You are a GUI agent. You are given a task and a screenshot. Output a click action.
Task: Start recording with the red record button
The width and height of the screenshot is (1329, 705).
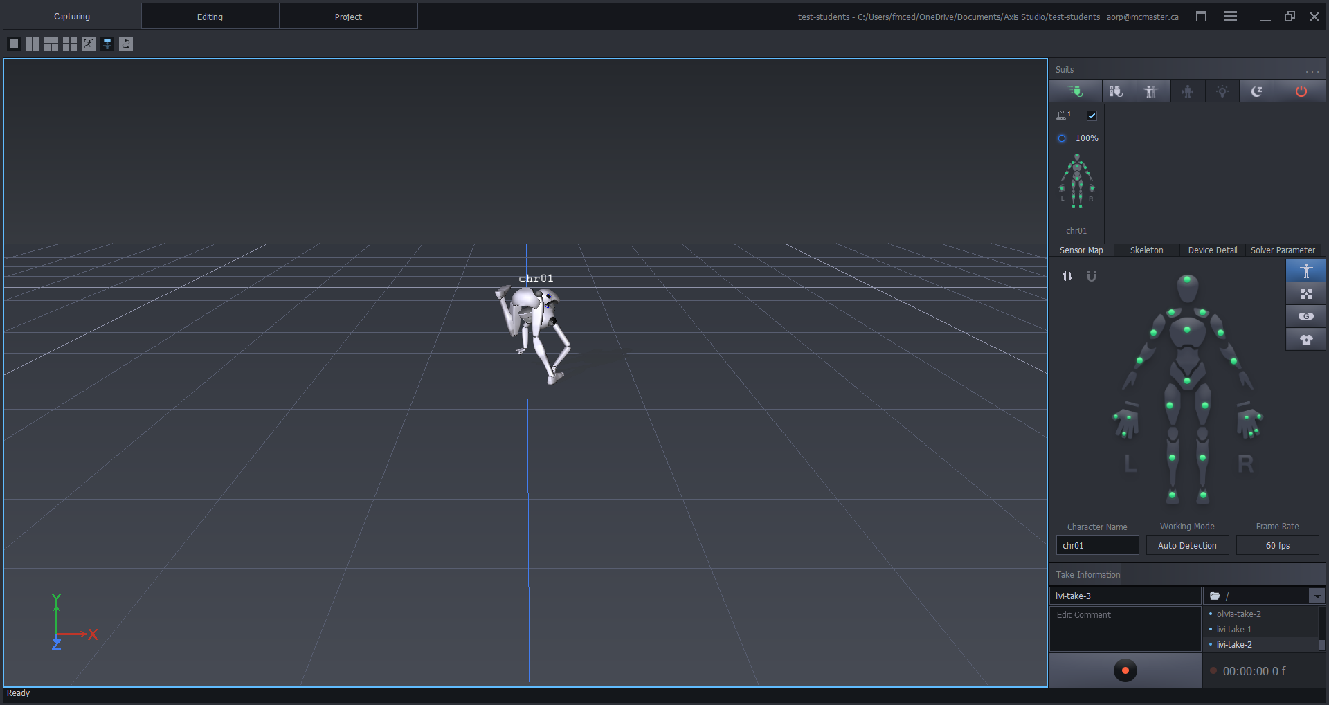click(1125, 670)
